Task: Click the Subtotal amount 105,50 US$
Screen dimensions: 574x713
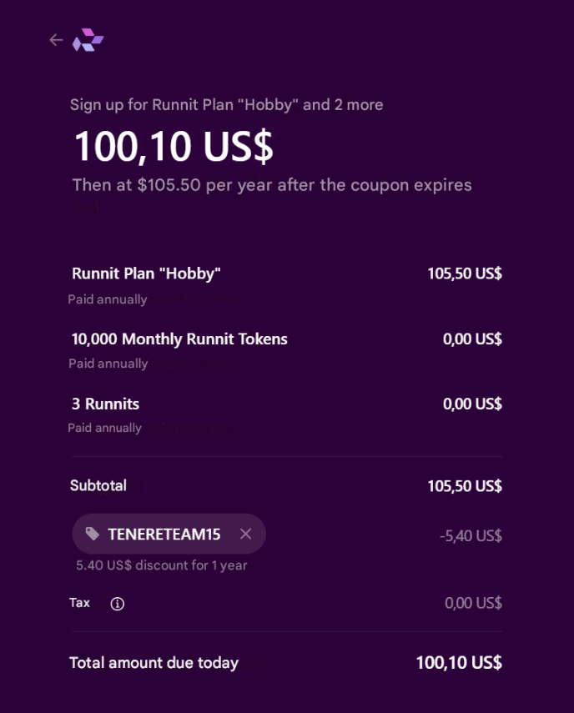Action: pos(465,485)
